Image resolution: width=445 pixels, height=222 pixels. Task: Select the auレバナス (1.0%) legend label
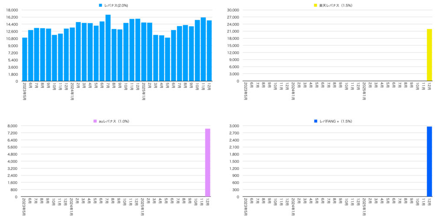tap(113, 121)
